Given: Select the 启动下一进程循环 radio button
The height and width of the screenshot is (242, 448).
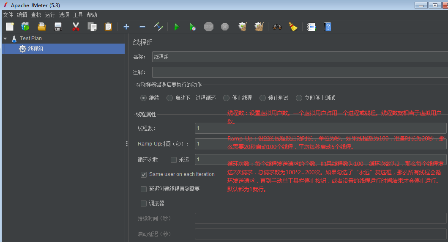Looking at the screenshot, I should [170, 98].
